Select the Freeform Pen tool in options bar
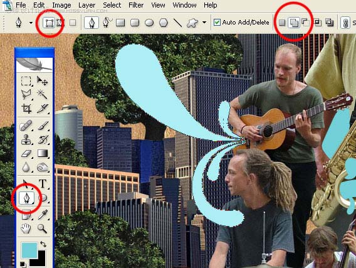The height and width of the screenshot is (268, 356). (x=107, y=22)
